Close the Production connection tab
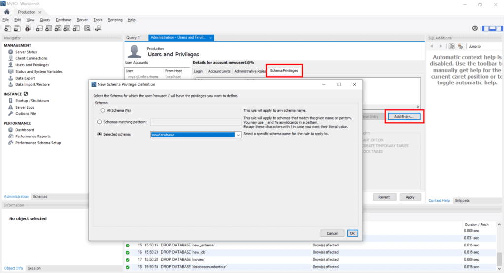 coord(40,12)
